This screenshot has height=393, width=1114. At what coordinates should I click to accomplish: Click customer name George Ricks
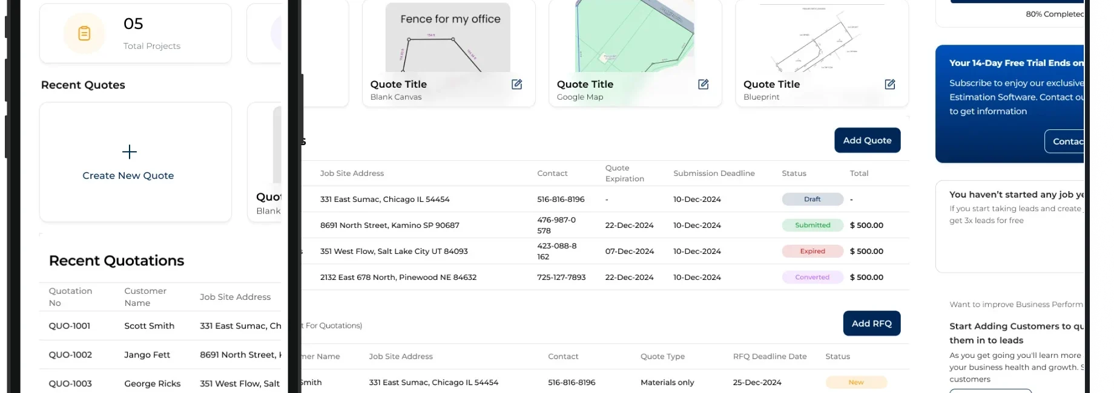pos(153,384)
